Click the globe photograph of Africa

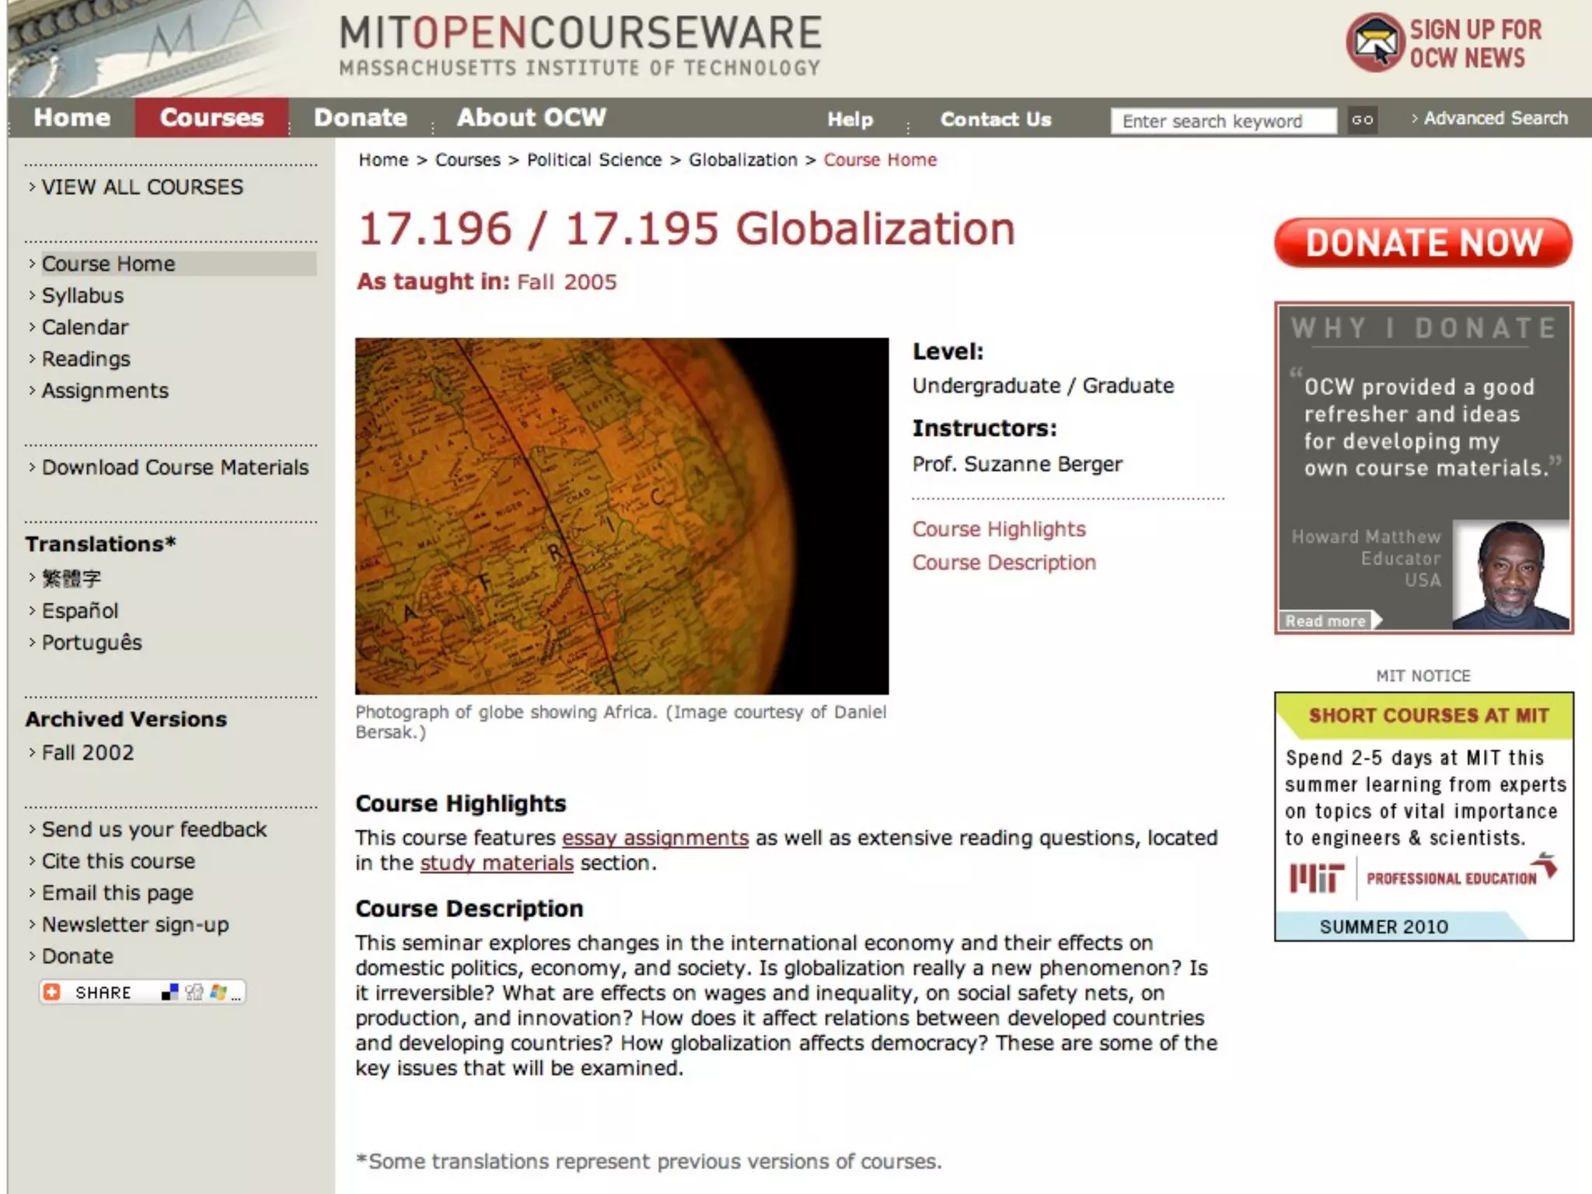click(x=621, y=515)
